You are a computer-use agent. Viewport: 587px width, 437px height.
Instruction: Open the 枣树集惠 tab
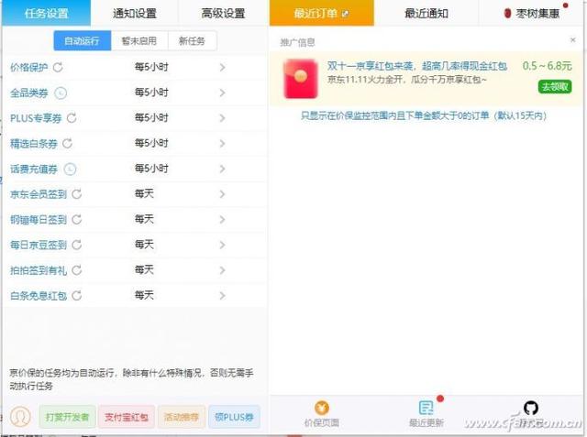click(x=532, y=13)
